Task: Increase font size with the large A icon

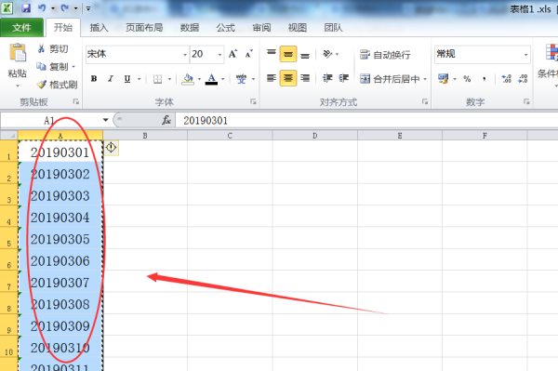Action: pos(233,54)
